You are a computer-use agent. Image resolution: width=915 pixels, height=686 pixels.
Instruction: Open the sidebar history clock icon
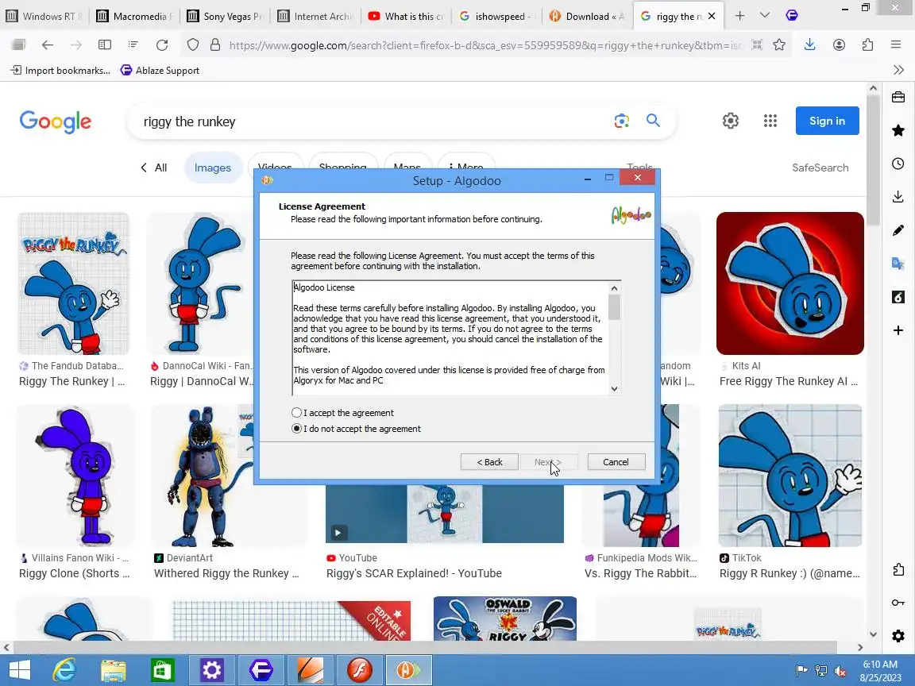pos(898,164)
